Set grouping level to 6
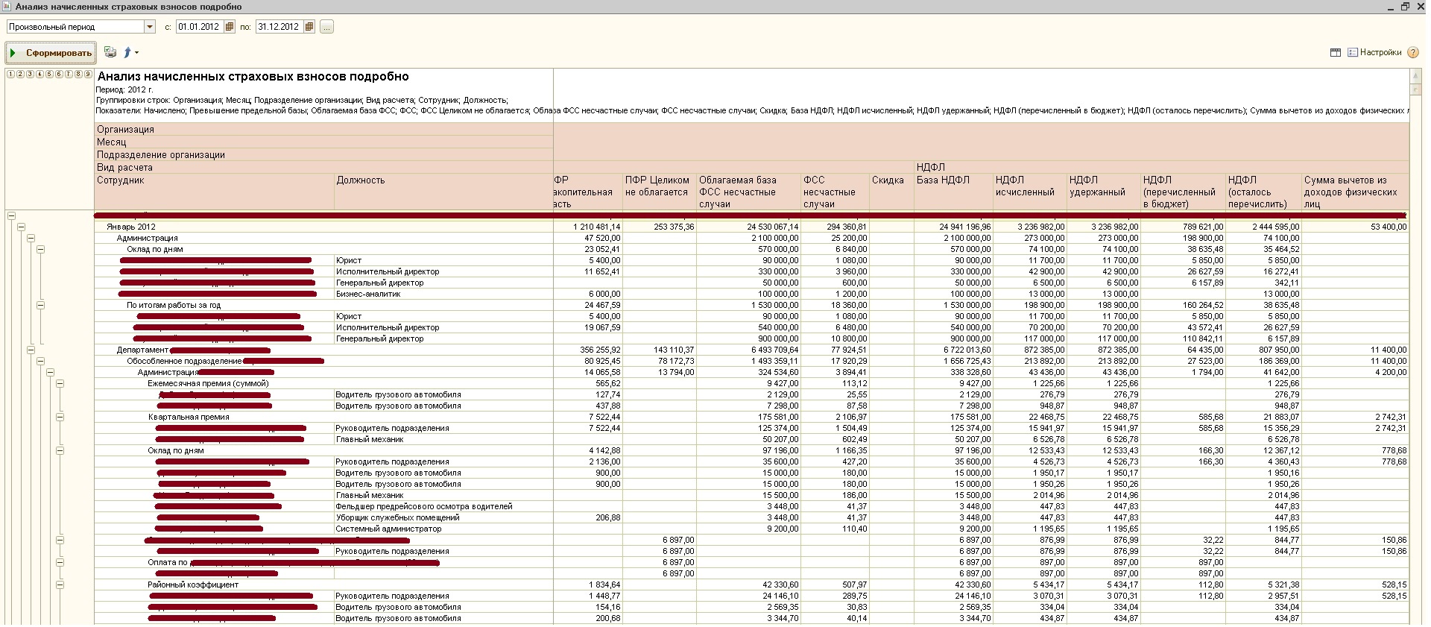Image resolution: width=1431 pixels, height=627 pixels. (59, 74)
